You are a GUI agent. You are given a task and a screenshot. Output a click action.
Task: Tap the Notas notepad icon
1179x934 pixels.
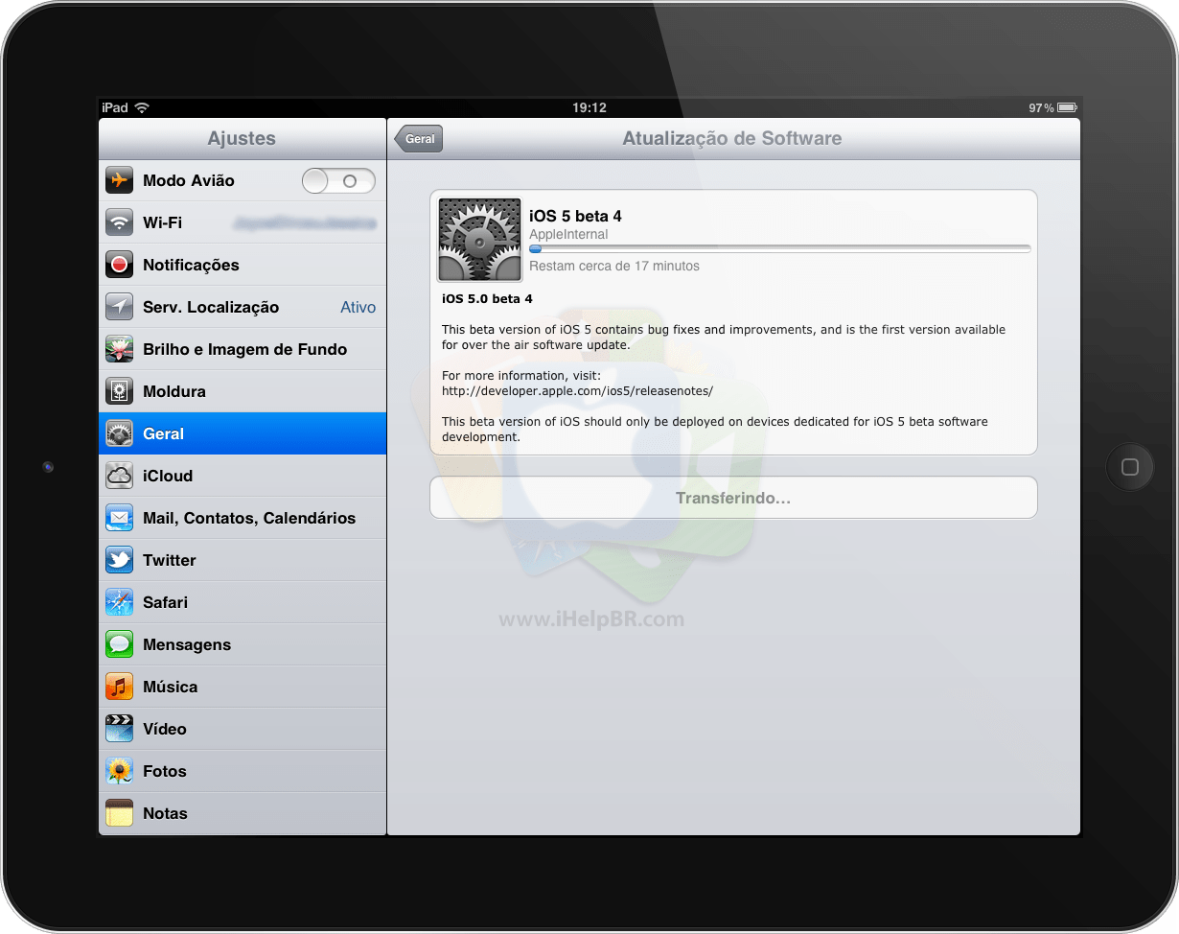(x=119, y=813)
